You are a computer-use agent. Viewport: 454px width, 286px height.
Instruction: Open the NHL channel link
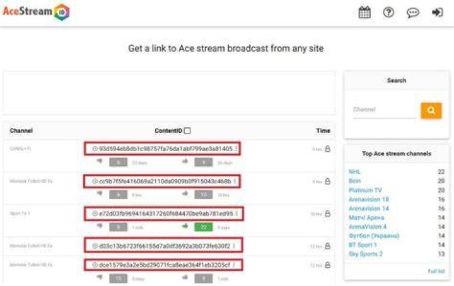click(354, 172)
